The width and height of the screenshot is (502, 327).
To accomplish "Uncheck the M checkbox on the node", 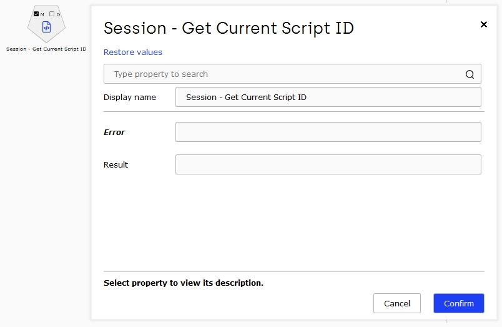I will point(36,14).
